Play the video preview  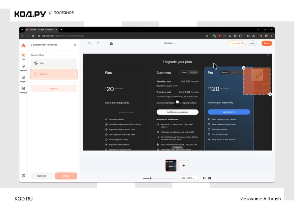(x=177, y=102)
